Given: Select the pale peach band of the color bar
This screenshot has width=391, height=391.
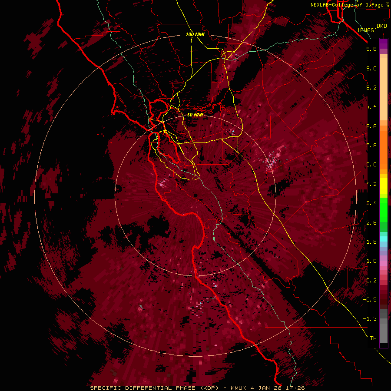Looking at the screenshot, I should (x=384, y=89).
